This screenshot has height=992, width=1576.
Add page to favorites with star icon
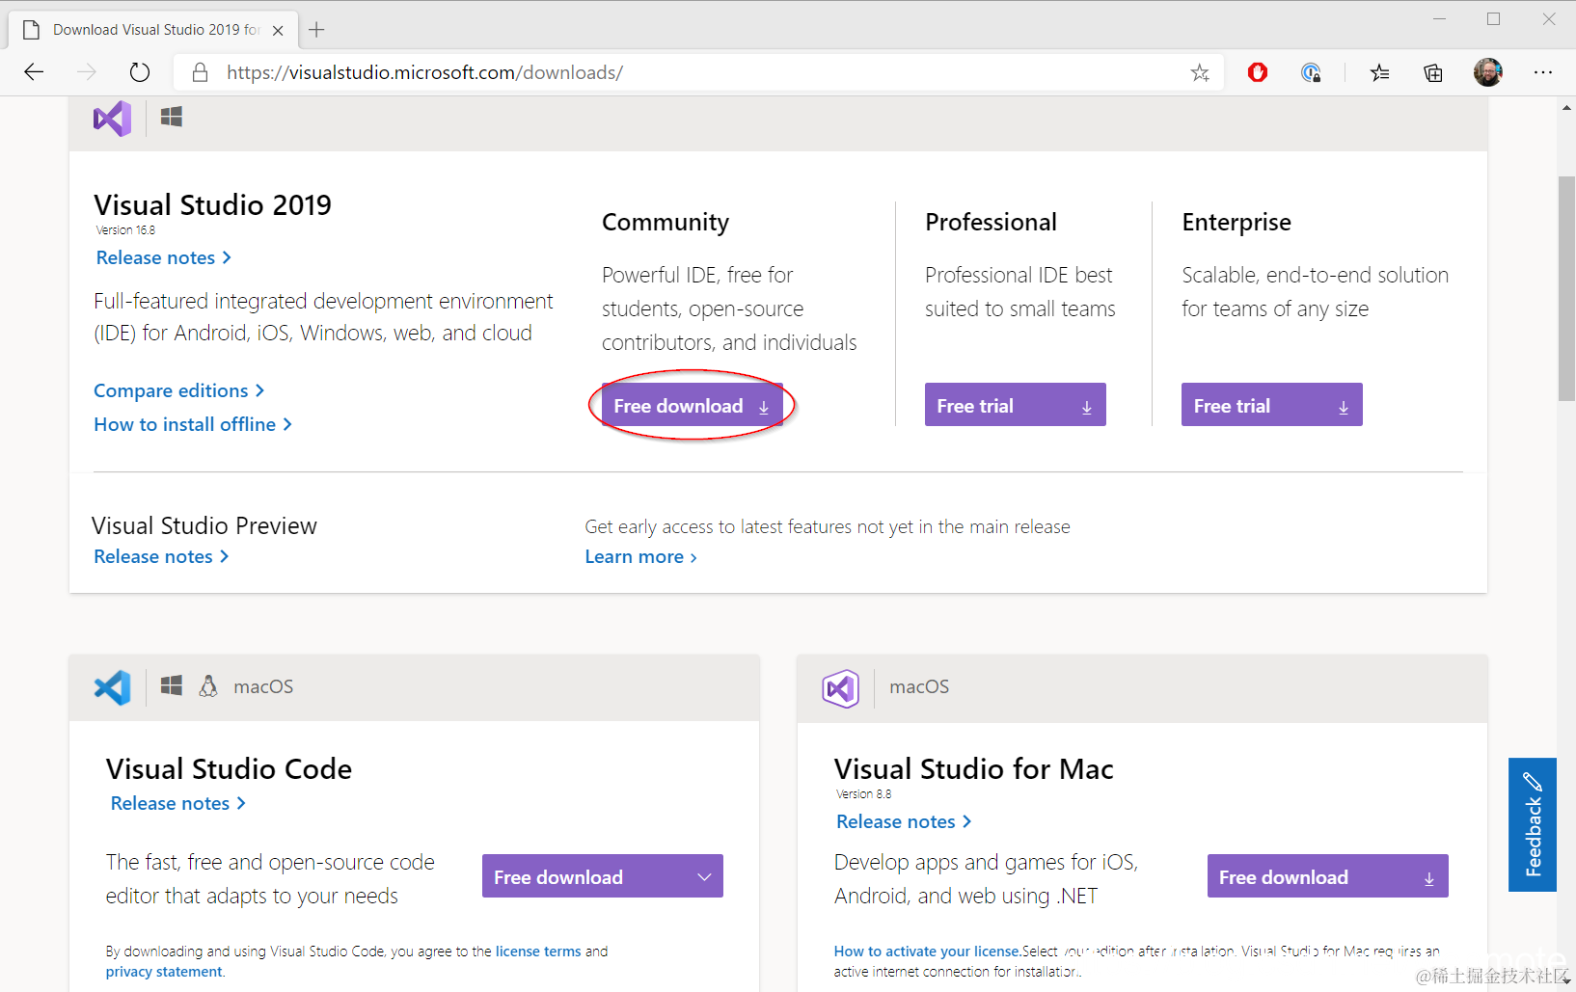point(1200,72)
